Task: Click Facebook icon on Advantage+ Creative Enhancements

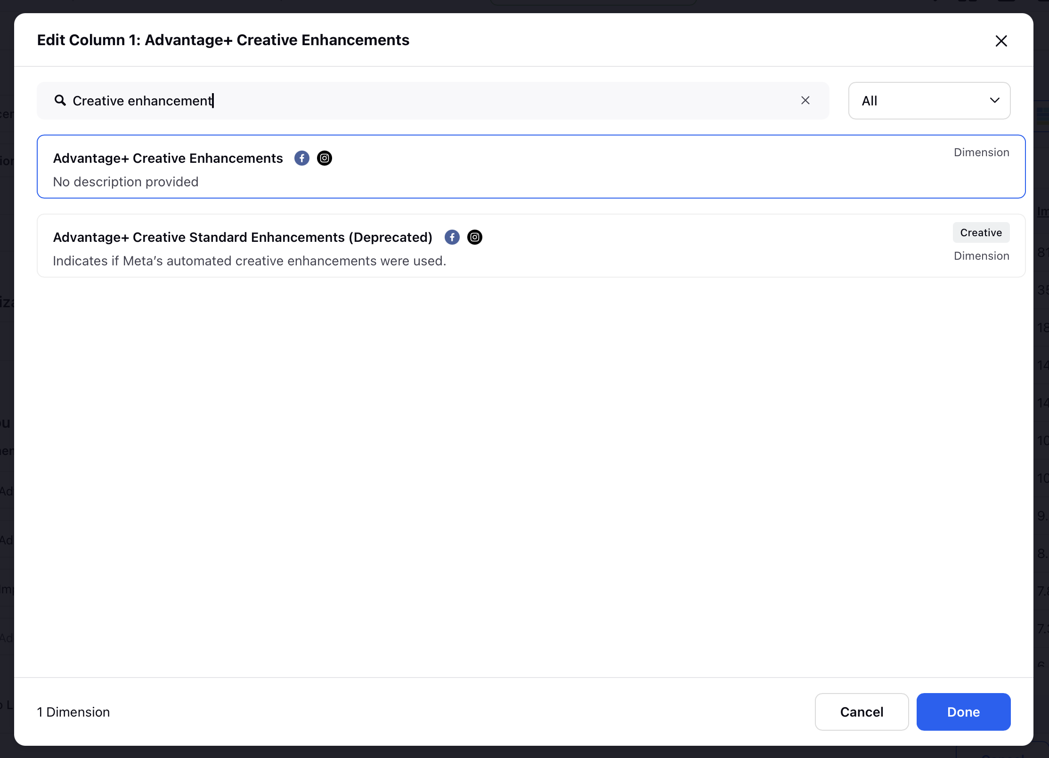Action: (302, 158)
